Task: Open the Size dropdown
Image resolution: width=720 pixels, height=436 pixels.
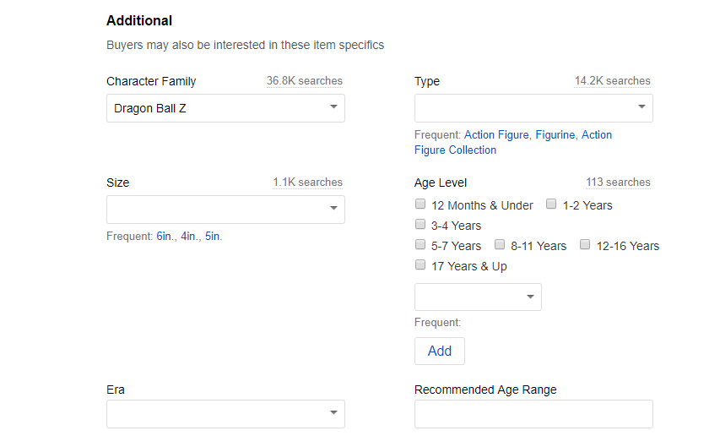Action: pyautogui.click(x=225, y=210)
